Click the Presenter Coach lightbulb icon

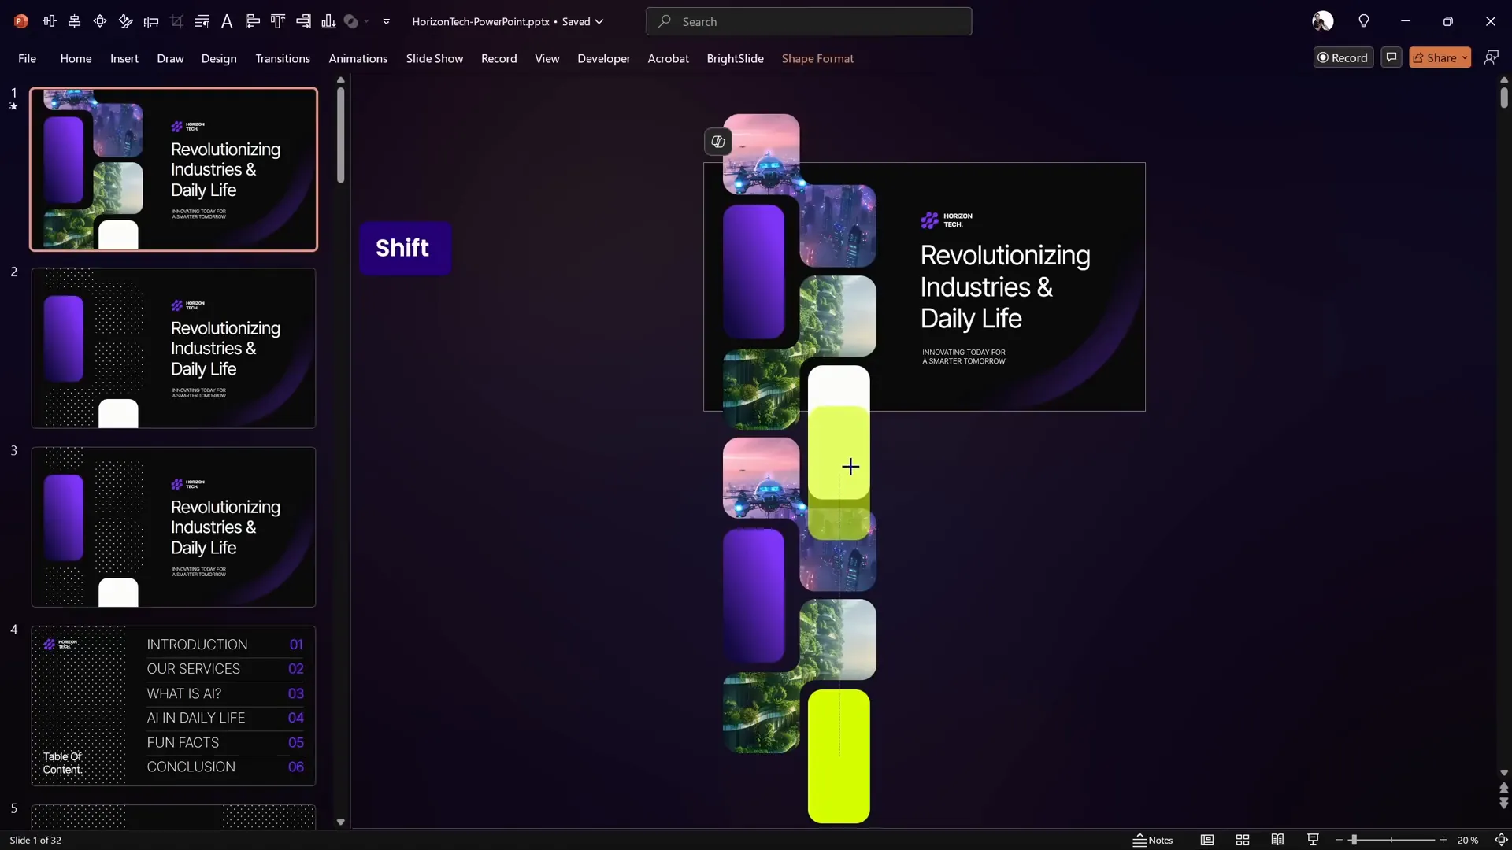(1364, 21)
